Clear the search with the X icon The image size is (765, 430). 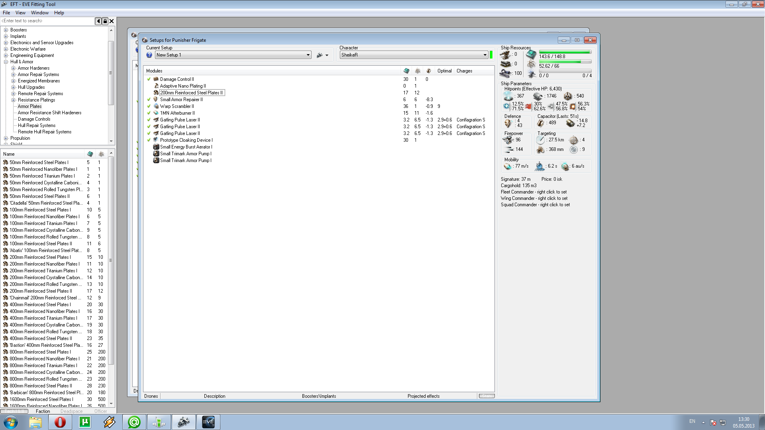coord(112,21)
